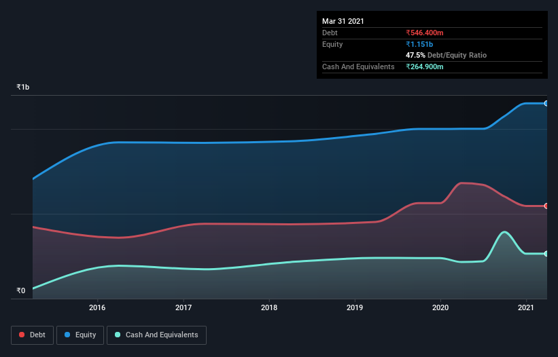
Task: Toggle the Debt series legend button
Action: (x=33, y=335)
